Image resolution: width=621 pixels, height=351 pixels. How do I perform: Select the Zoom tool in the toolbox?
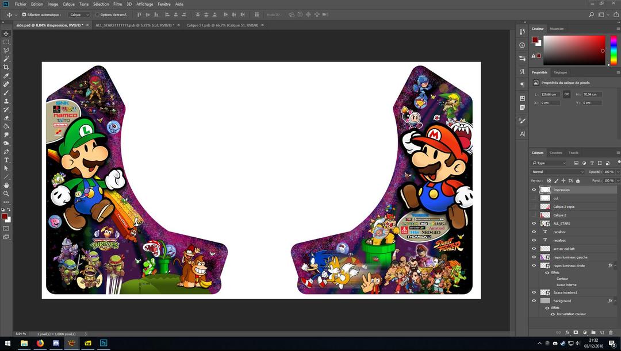pos(6,194)
